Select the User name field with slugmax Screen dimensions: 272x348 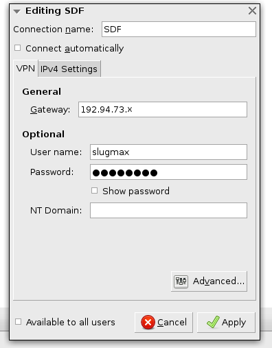coord(168,152)
